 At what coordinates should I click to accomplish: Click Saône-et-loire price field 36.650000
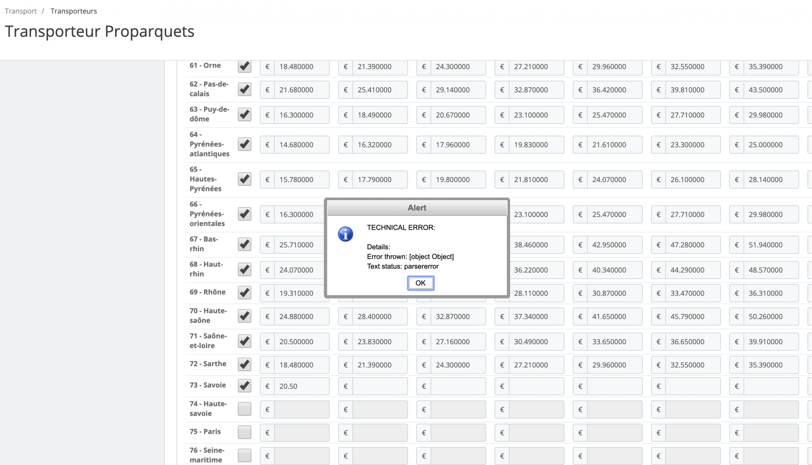693,342
